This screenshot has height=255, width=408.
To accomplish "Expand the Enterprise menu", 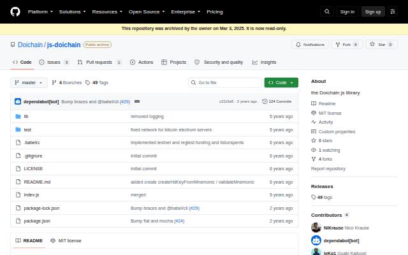I will [x=186, y=11].
